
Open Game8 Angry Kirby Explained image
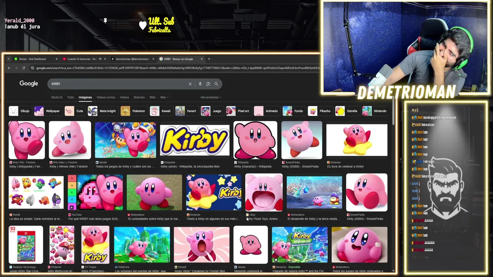(201, 245)
